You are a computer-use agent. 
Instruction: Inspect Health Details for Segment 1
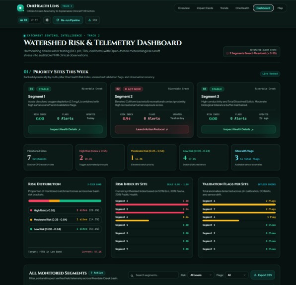tap(66, 129)
